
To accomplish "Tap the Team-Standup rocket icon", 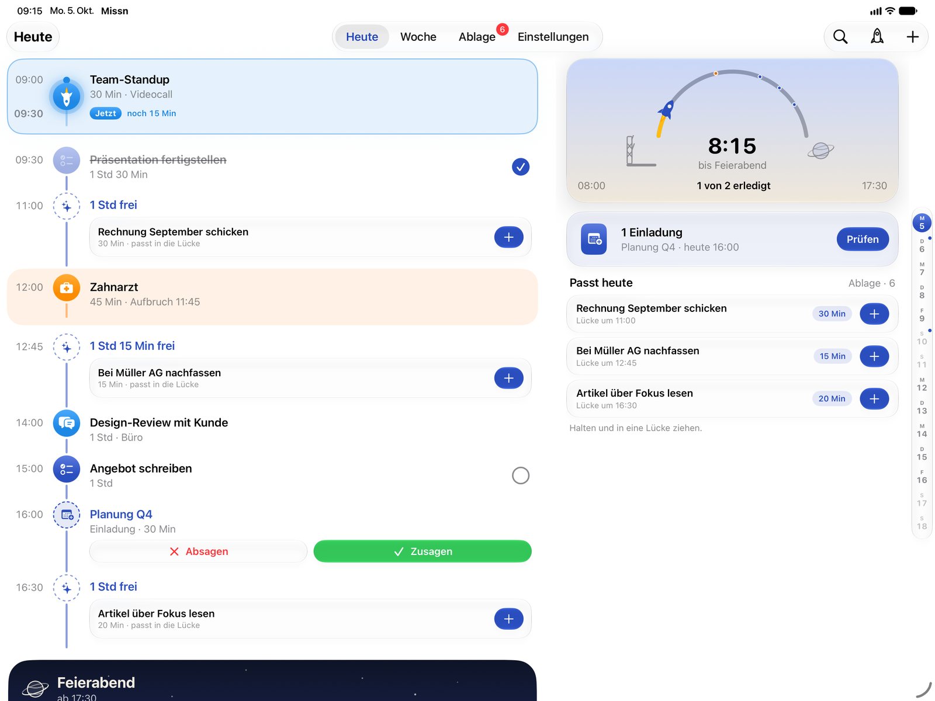I will (x=67, y=96).
